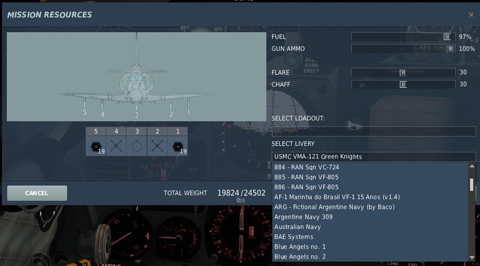Click pylon column header 3
Screen dimensions: 480x266
pyautogui.click(x=137, y=131)
